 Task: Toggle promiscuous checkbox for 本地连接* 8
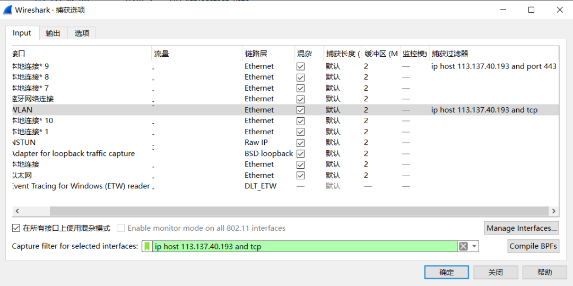click(x=300, y=77)
